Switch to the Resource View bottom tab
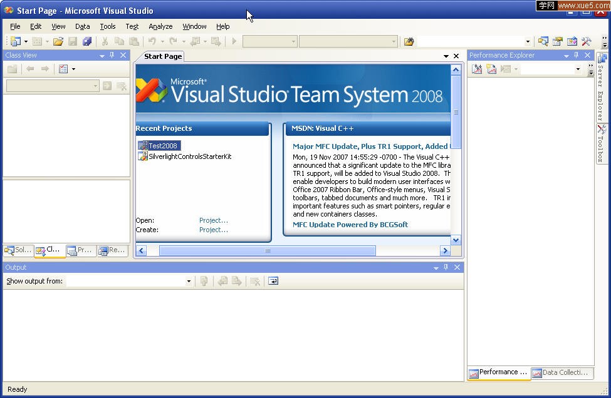 pyautogui.click(x=112, y=250)
